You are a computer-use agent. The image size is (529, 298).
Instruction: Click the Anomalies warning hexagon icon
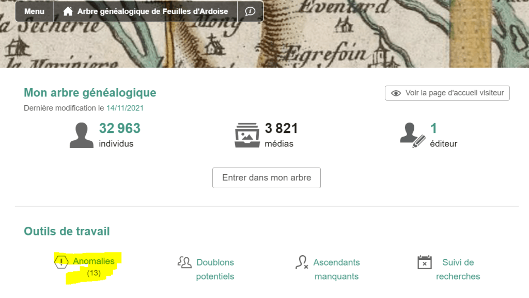click(61, 262)
